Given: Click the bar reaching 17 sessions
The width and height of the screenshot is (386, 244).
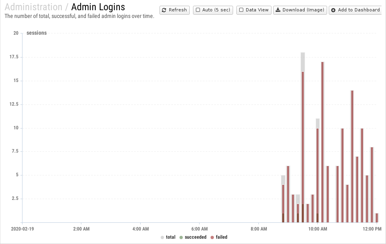Looking at the screenshot, I should 323,143.
